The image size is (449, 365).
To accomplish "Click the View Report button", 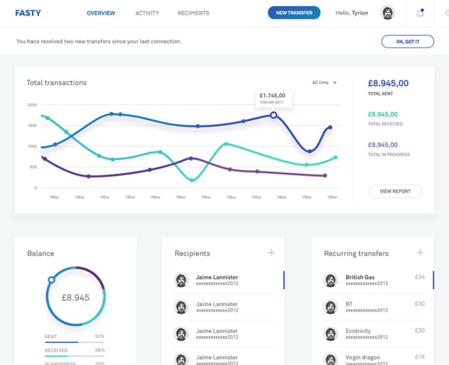I will 395,191.
